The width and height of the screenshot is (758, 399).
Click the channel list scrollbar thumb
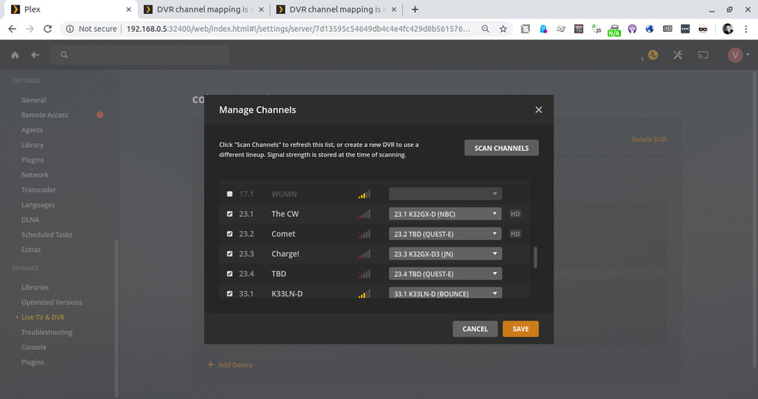click(535, 257)
